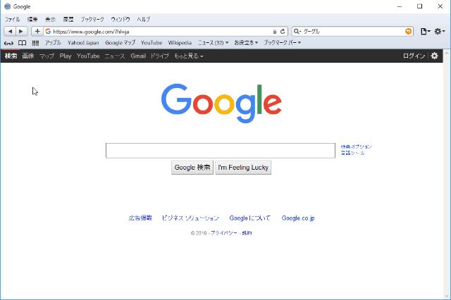This screenshot has height=300, width=451.
Task: Select ニュース in Google's black bar
Action: 115,56
